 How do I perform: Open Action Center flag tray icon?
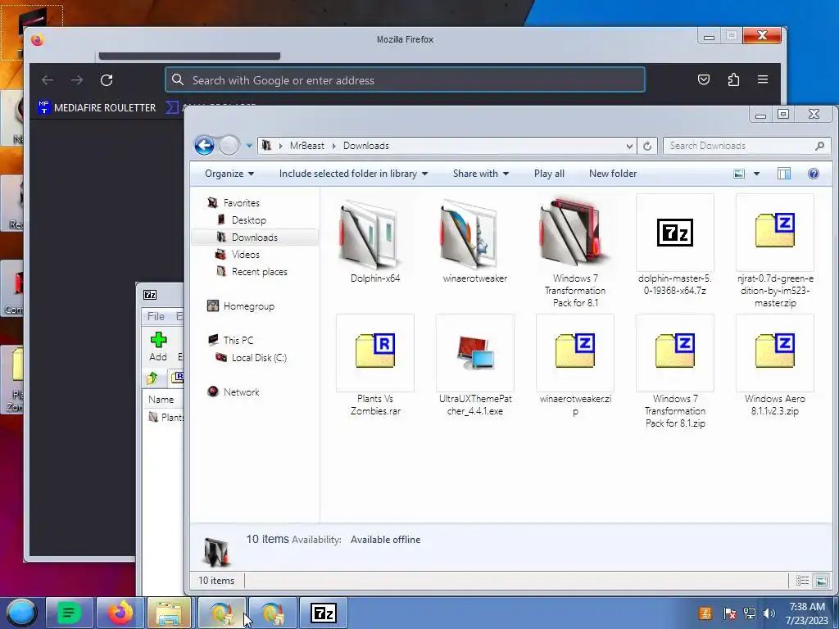728,613
